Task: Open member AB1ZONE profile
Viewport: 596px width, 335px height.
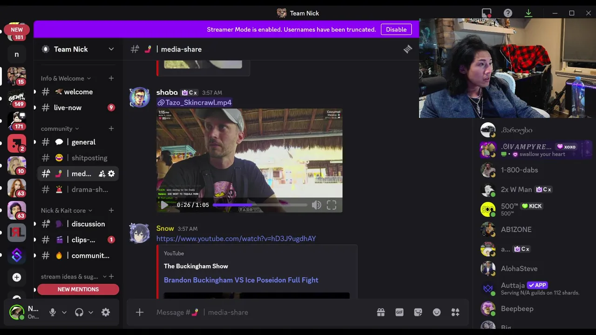Action: click(535, 229)
